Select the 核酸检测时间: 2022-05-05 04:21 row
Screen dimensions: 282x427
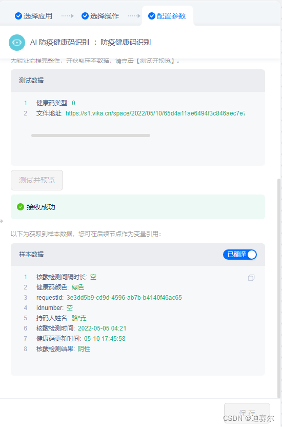81,328
